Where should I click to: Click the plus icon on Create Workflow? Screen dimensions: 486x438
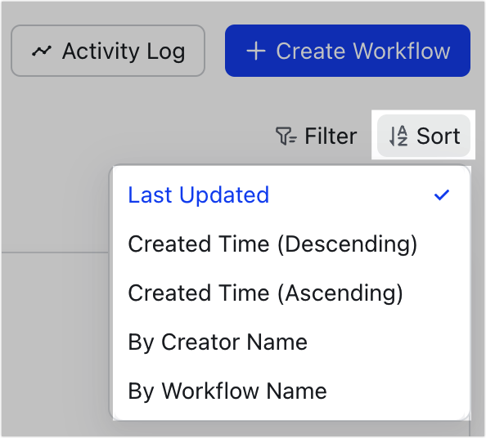tap(256, 51)
